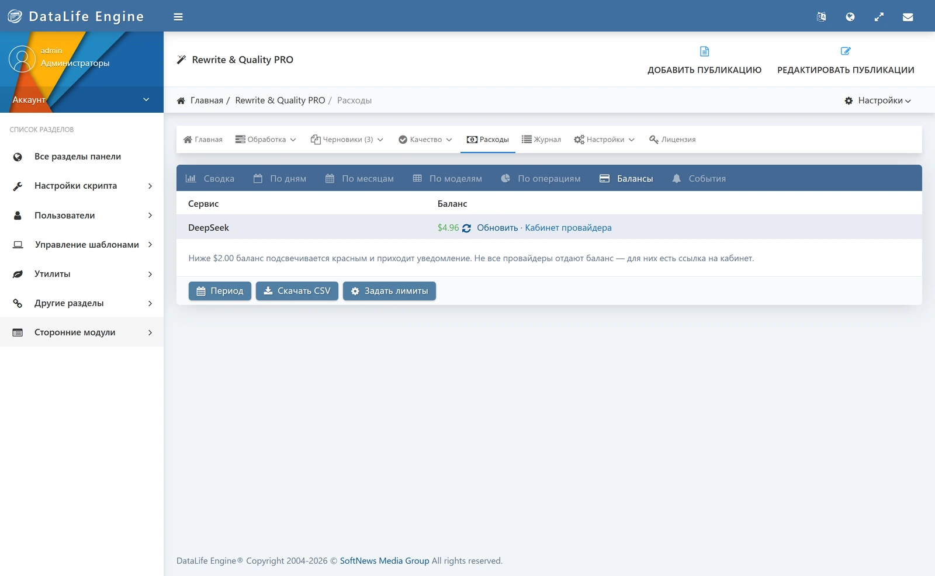Open Все разделы панели in sidebar
The image size is (935, 576).
pos(82,157)
